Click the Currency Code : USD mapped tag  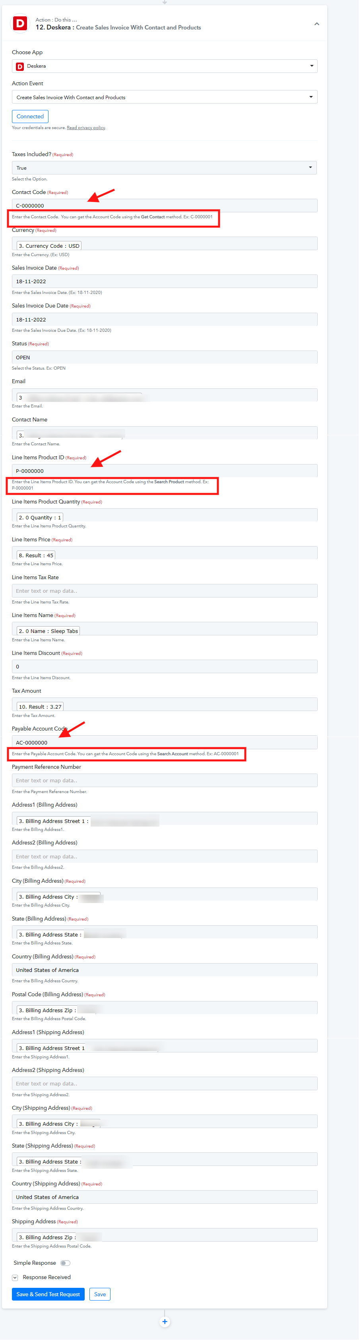(49, 246)
